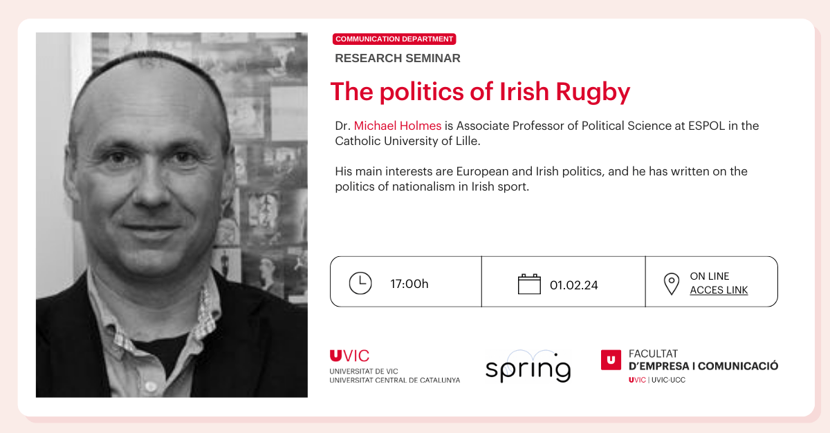Screen dimensions: 830x433
Task: Select the 01.02.24 date text
Action: tap(573, 284)
